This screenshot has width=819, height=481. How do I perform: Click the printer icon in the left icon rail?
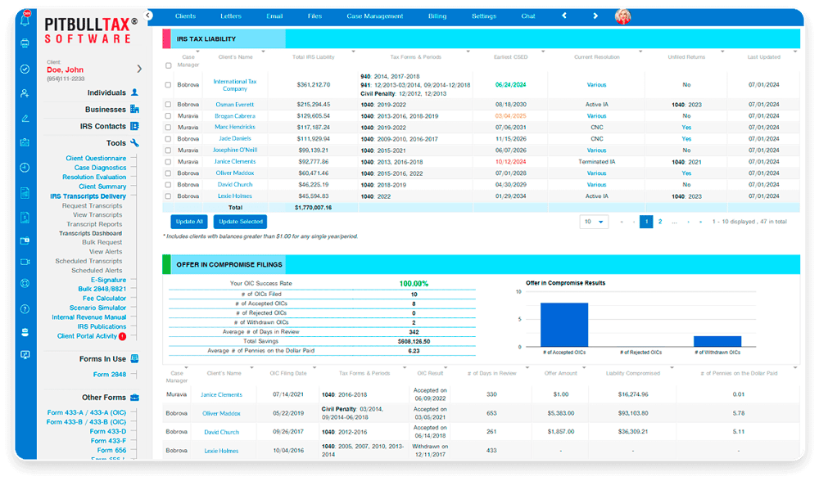[x=24, y=44]
